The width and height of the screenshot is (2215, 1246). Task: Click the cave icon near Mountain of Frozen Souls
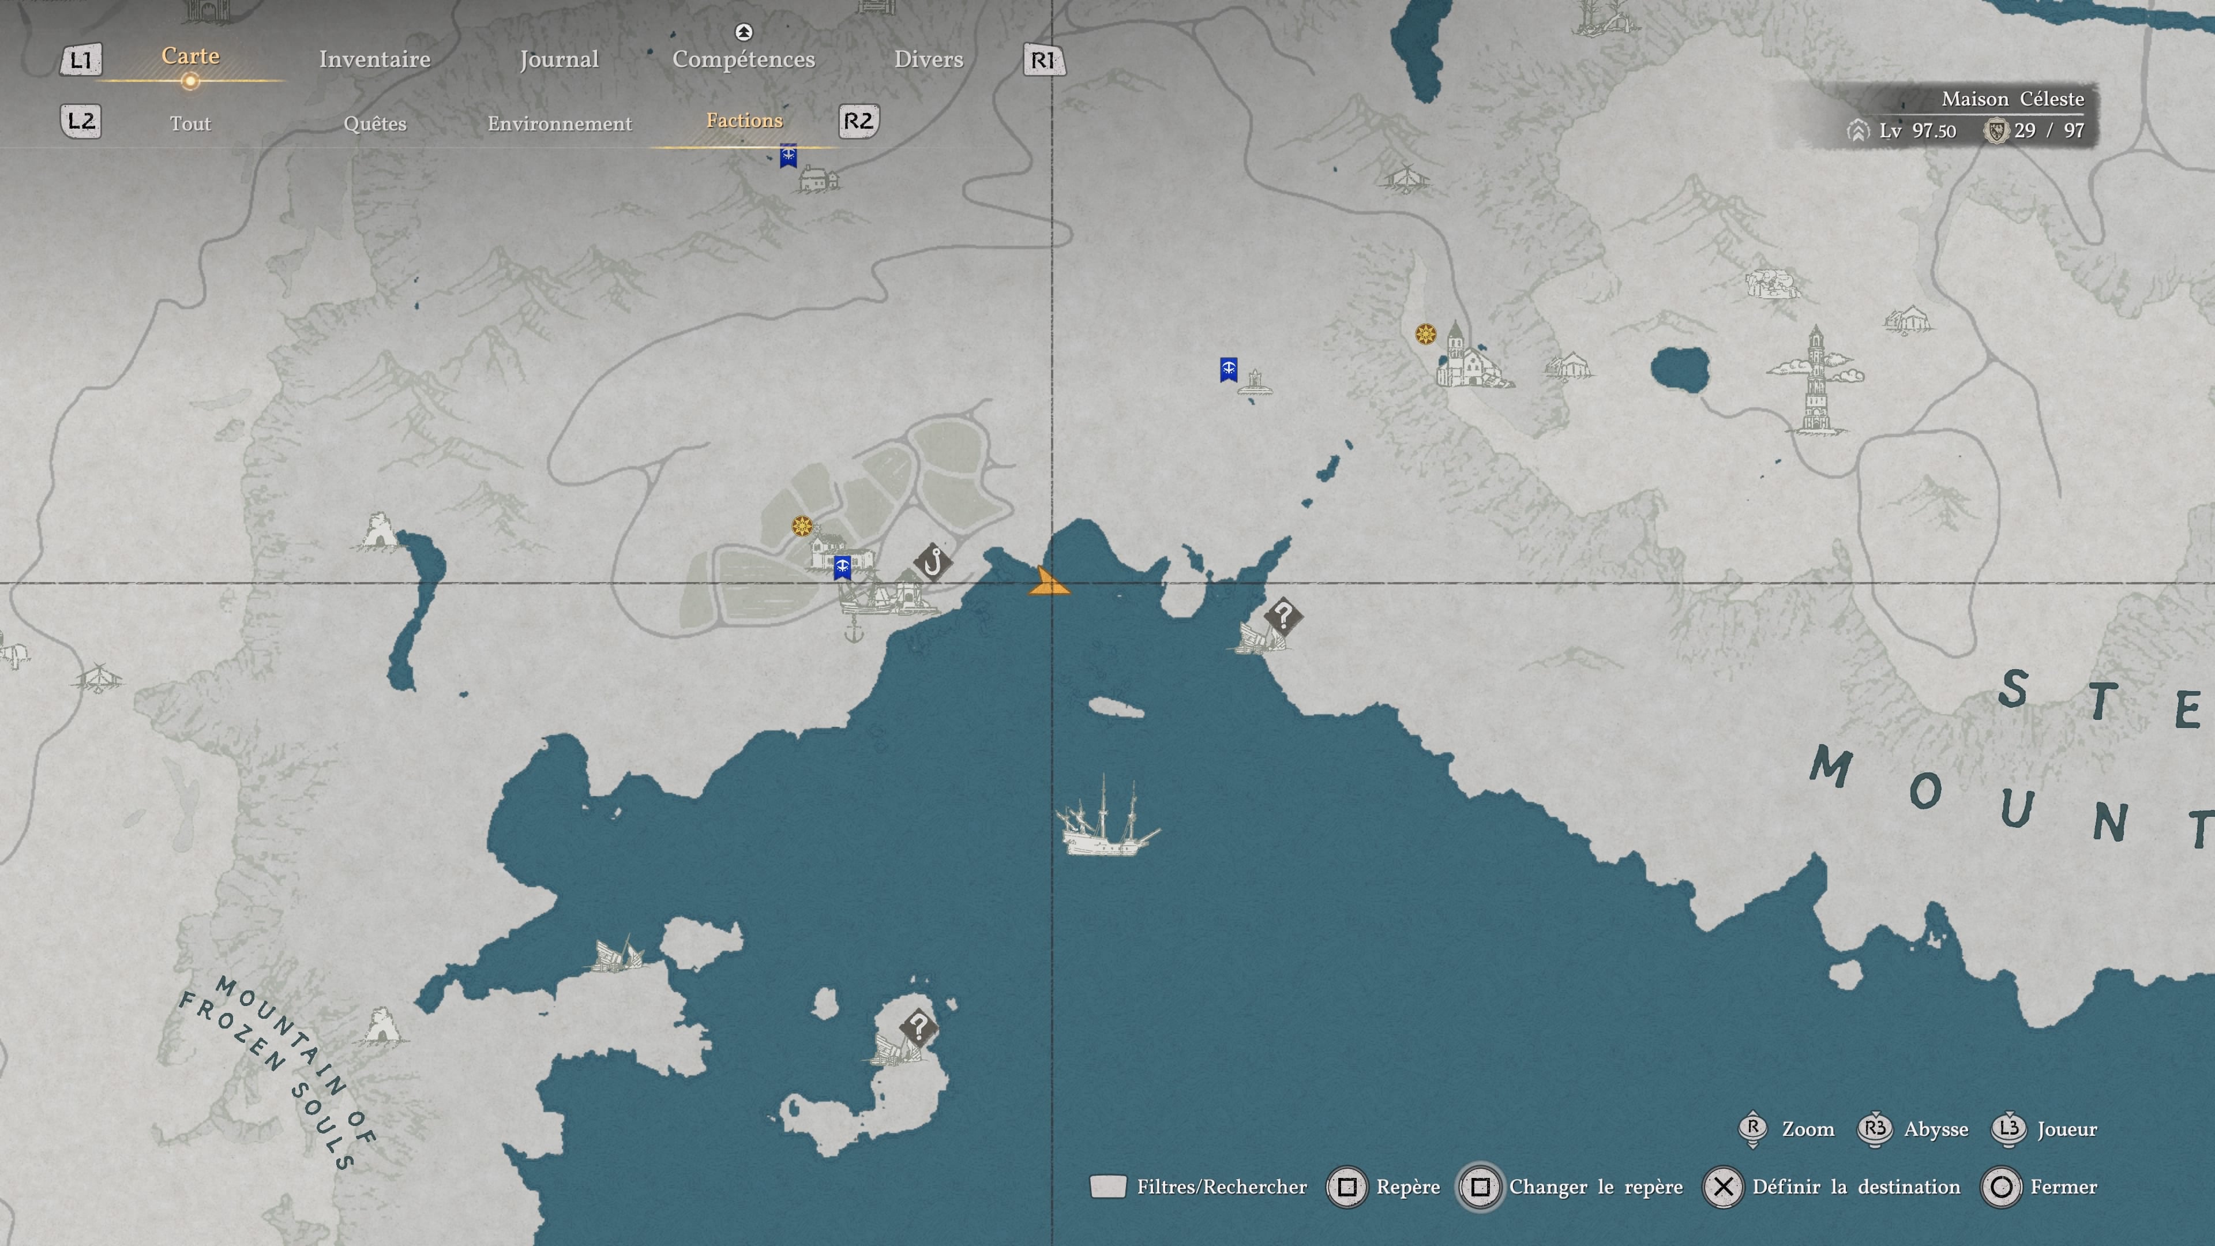[381, 1026]
